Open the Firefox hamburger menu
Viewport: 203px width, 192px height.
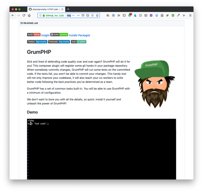coord(190,15)
